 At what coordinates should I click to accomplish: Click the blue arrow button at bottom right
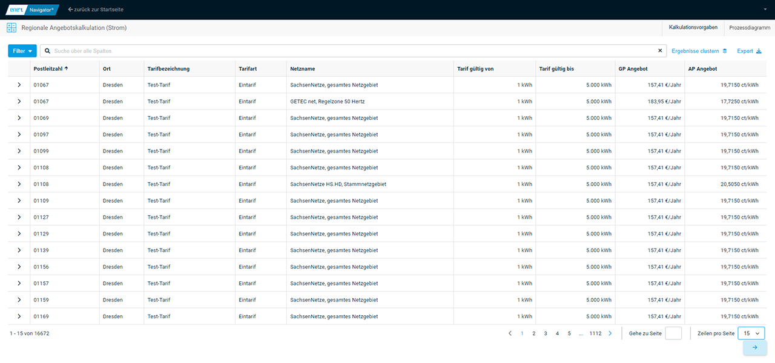[x=754, y=347]
